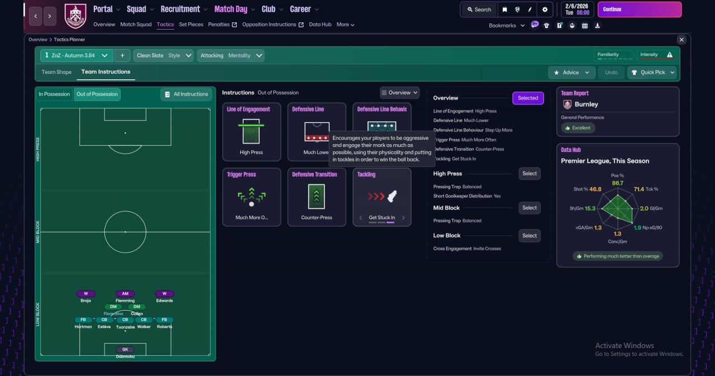715x376 pixels.
Task: Open the bookmark flag icon near Search
Action: click(x=505, y=9)
